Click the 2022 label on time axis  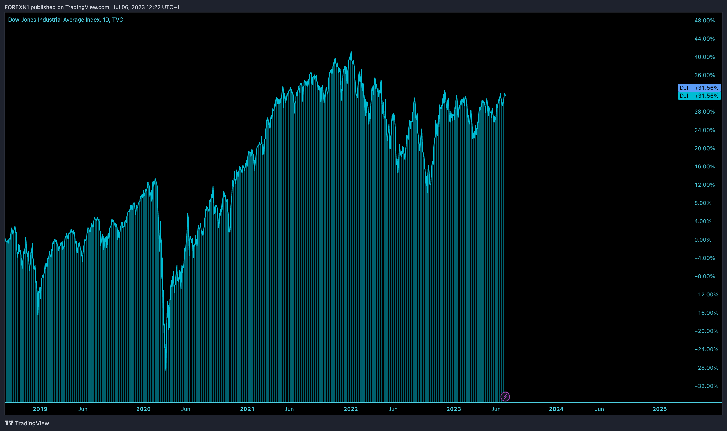351,409
